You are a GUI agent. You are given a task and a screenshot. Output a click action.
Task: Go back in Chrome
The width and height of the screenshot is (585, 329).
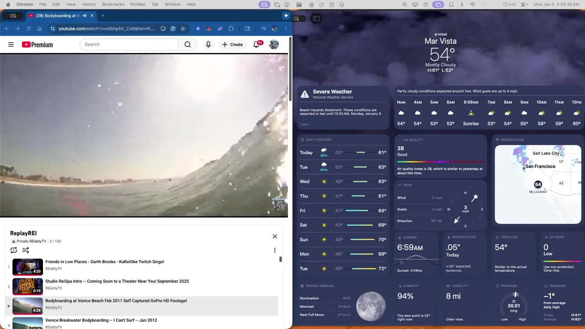tap(7, 28)
